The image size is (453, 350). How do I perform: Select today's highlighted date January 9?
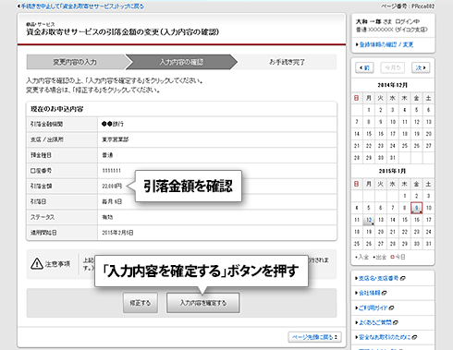point(416,208)
